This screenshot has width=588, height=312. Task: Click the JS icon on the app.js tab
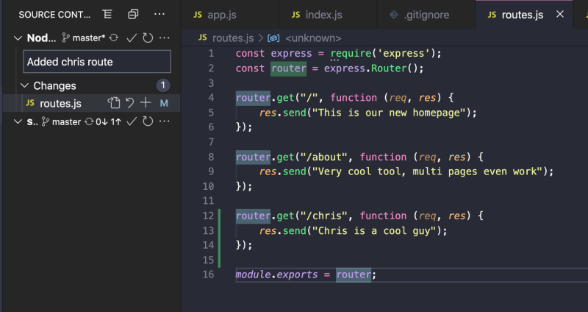tap(198, 15)
